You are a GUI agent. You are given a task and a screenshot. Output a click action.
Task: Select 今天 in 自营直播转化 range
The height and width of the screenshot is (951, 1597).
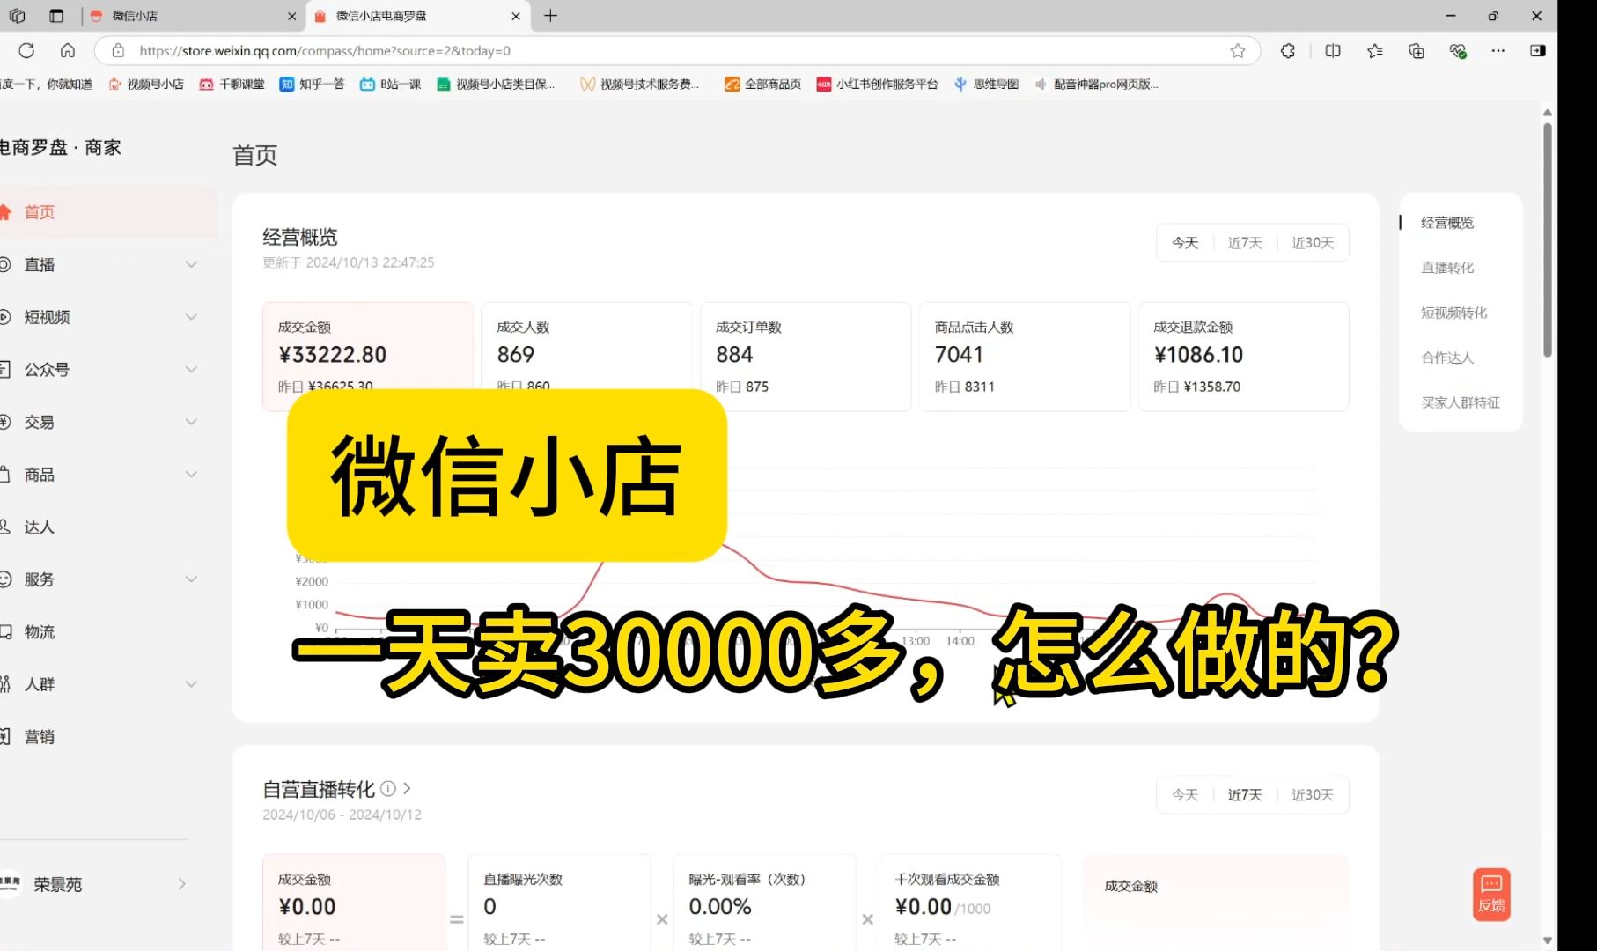tap(1185, 795)
